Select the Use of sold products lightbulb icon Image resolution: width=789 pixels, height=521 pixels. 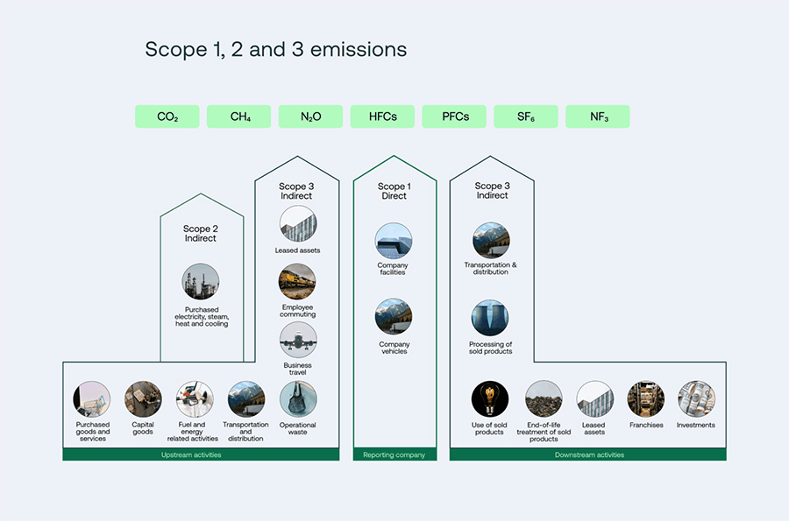coord(489,397)
